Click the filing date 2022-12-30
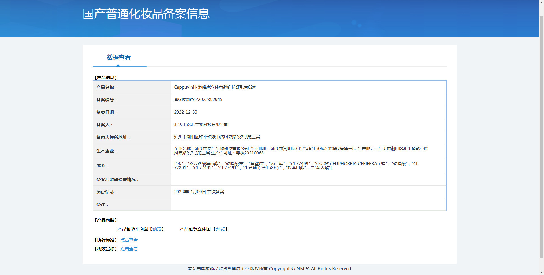544x275 pixels. click(x=186, y=112)
